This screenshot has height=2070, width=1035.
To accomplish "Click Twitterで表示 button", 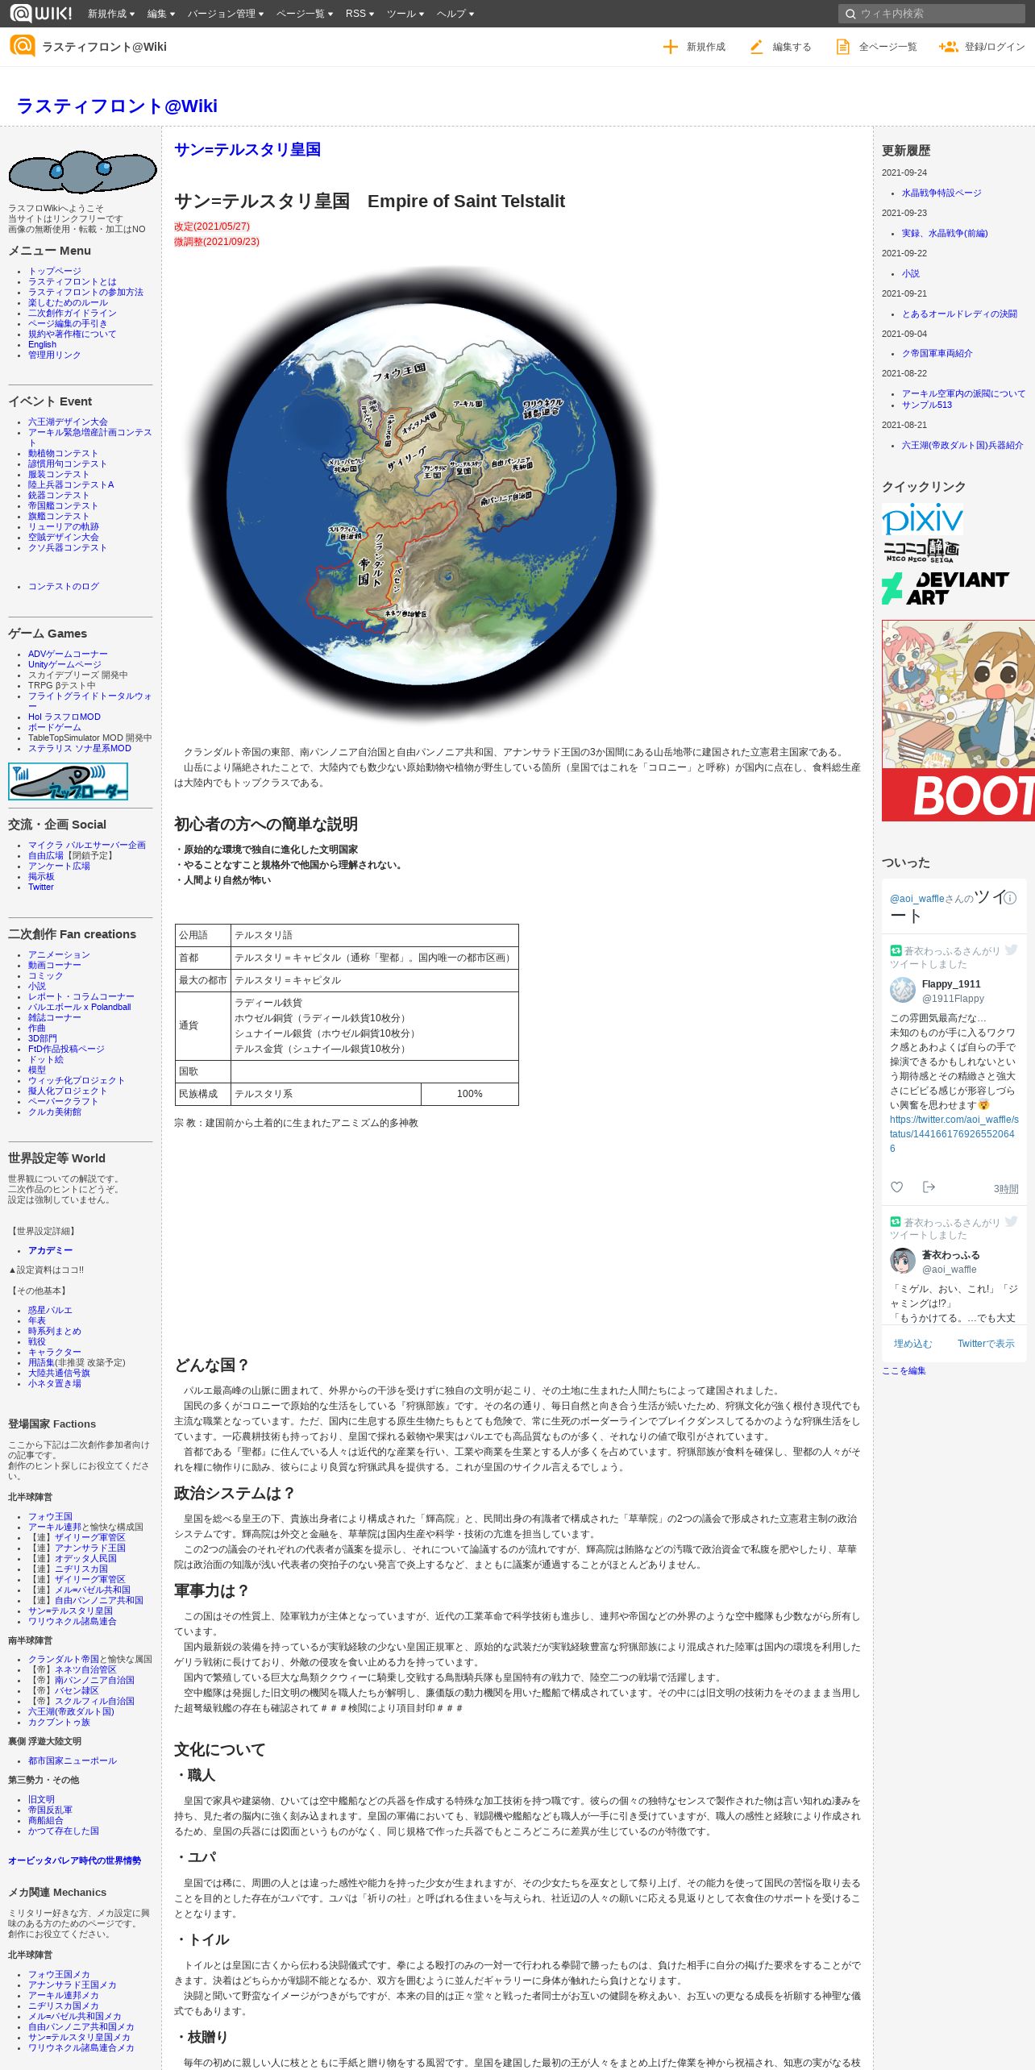I will click(986, 1344).
